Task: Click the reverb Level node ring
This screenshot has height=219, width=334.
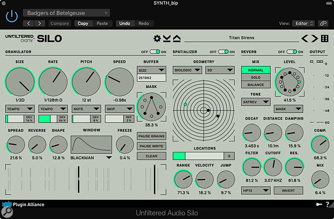Action: (x=289, y=82)
